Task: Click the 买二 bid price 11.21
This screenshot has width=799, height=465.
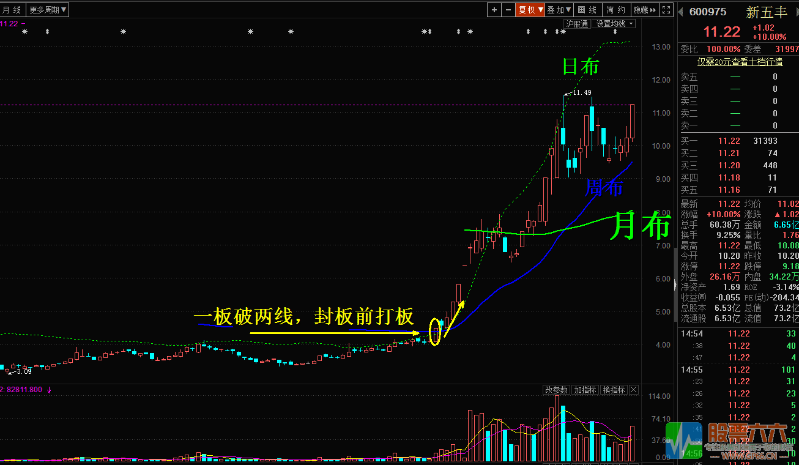Action: tap(729, 153)
